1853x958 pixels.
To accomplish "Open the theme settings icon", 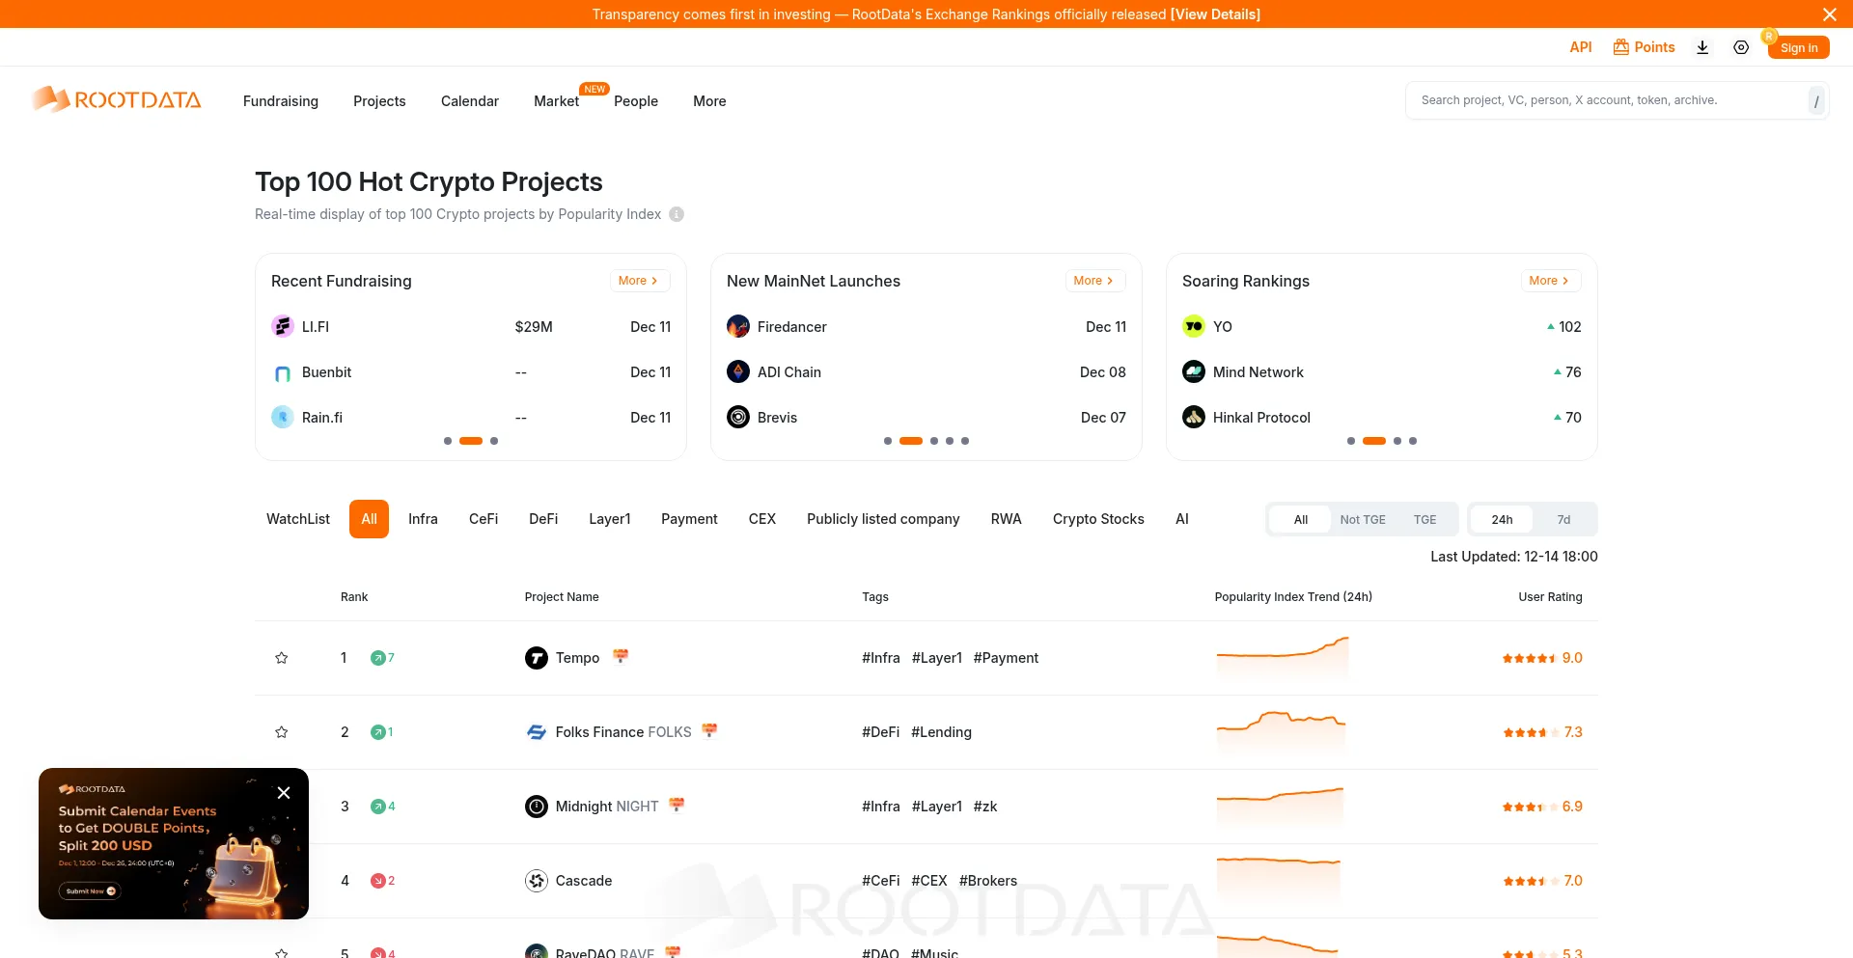I will [1740, 46].
